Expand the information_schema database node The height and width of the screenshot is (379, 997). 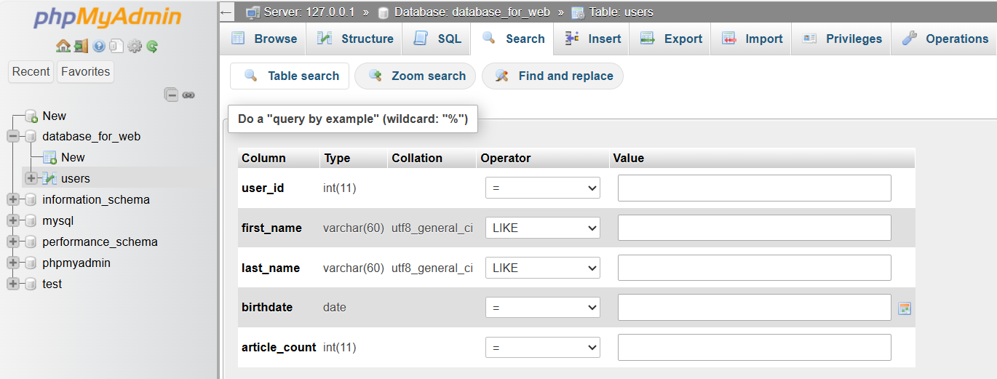tap(13, 199)
